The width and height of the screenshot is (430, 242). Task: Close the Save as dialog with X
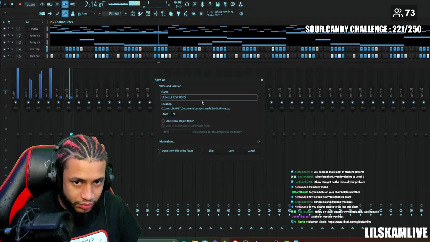pos(262,80)
